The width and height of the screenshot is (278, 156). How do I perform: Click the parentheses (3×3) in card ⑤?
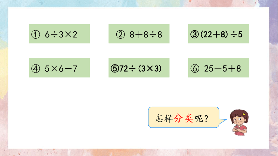coord(150,69)
